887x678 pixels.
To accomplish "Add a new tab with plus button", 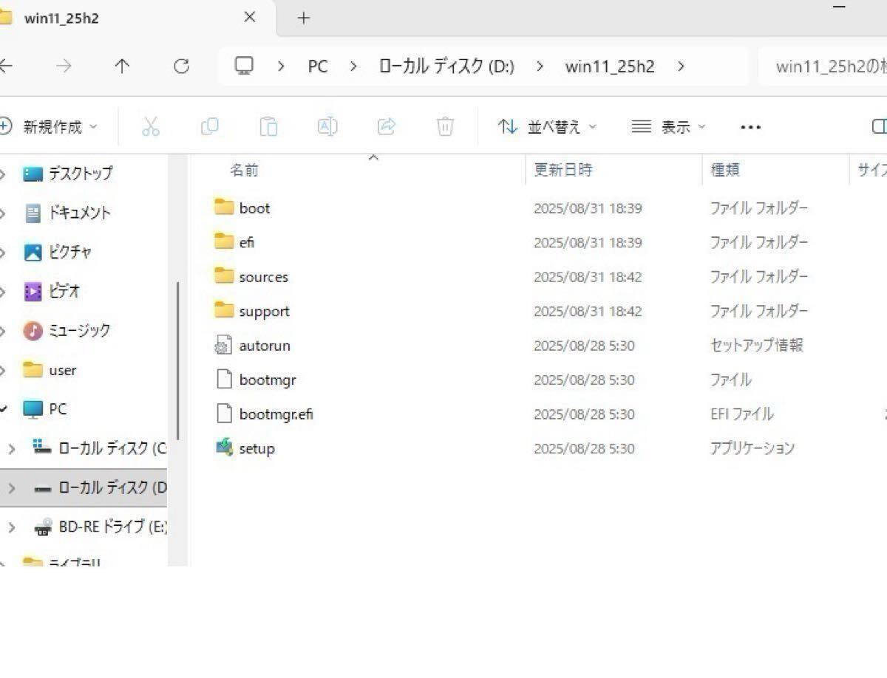I will [304, 18].
